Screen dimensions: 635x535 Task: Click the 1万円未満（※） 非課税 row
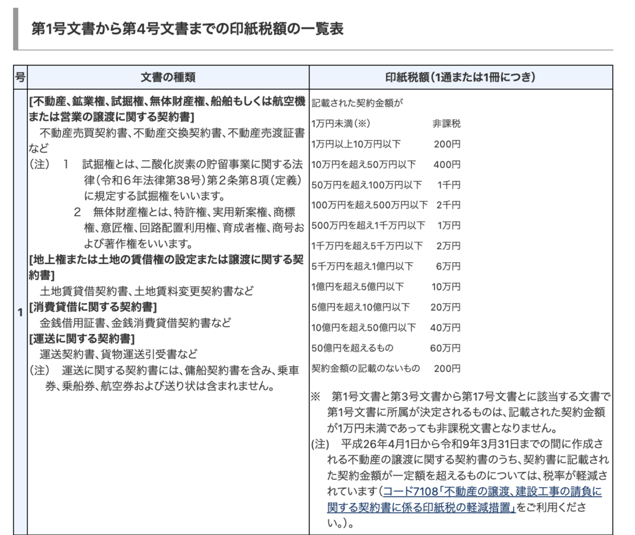[x=386, y=124]
